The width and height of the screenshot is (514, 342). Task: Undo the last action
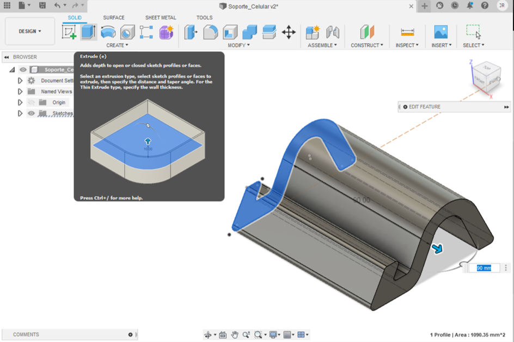tap(57, 5)
